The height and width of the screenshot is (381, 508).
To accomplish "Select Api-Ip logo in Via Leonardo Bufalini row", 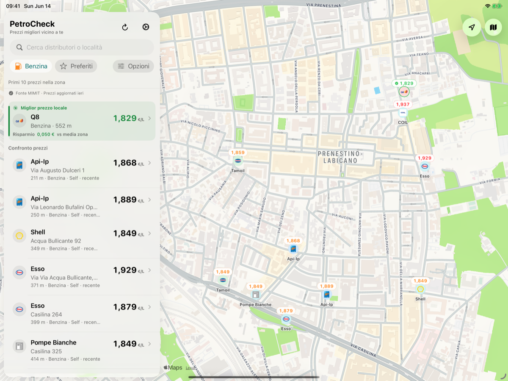I will [x=19, y=202].
